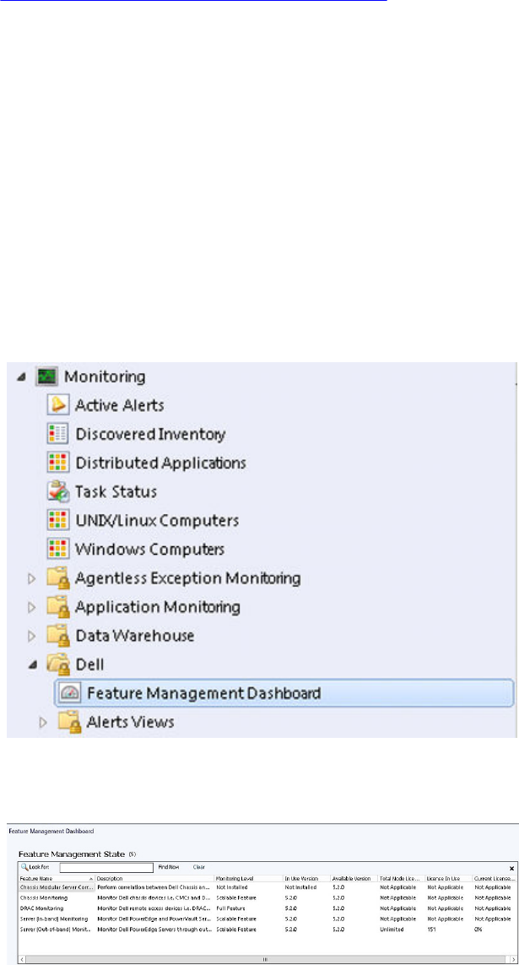Select the Chassis Modular Server Correlation row

pos(268,887)
